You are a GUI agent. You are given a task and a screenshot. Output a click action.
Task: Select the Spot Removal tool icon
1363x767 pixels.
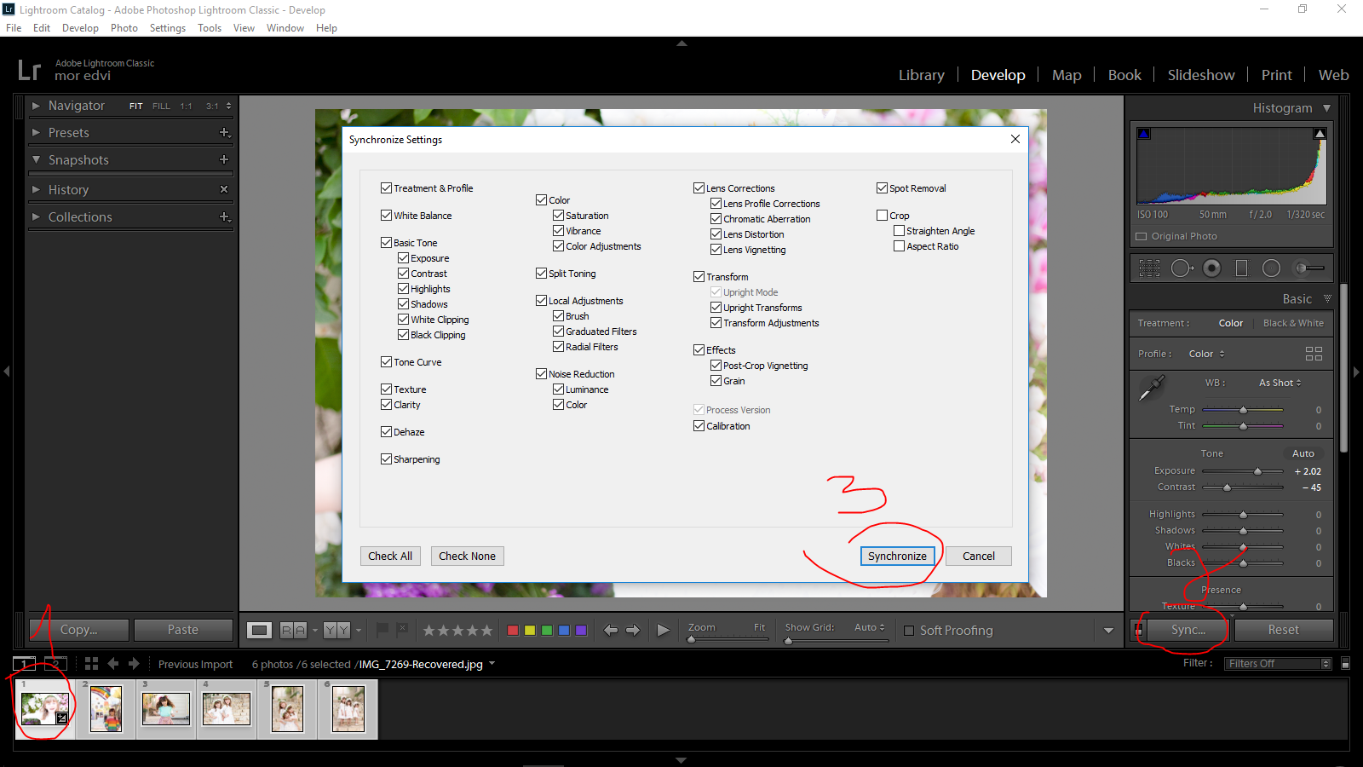click(x=1181, y=268)
